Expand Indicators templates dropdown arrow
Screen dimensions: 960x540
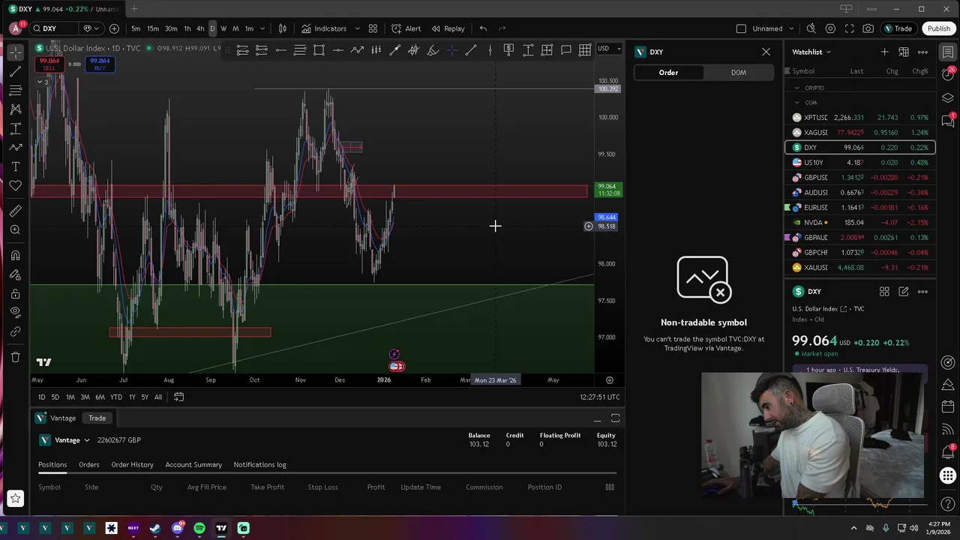click(357, 28)
